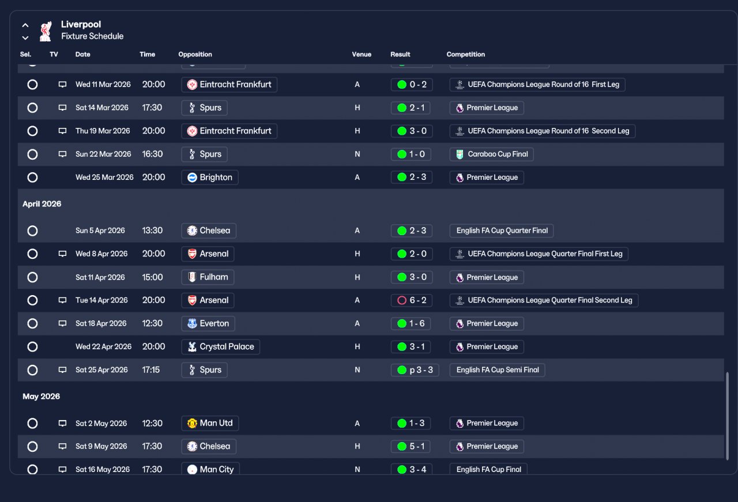Collapse the April 2026 month section
This screenshot has height=502, width=738.
pos(42,204)
